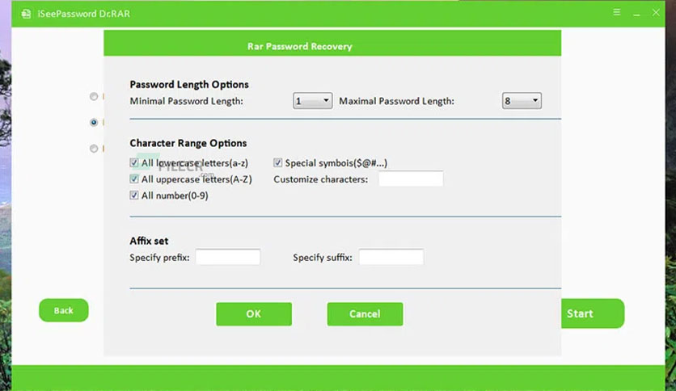Screen dimensions: 676x391
Task: Minimize the iSeePassword Dr.RAR window
Action: click(x=636, y=14)
